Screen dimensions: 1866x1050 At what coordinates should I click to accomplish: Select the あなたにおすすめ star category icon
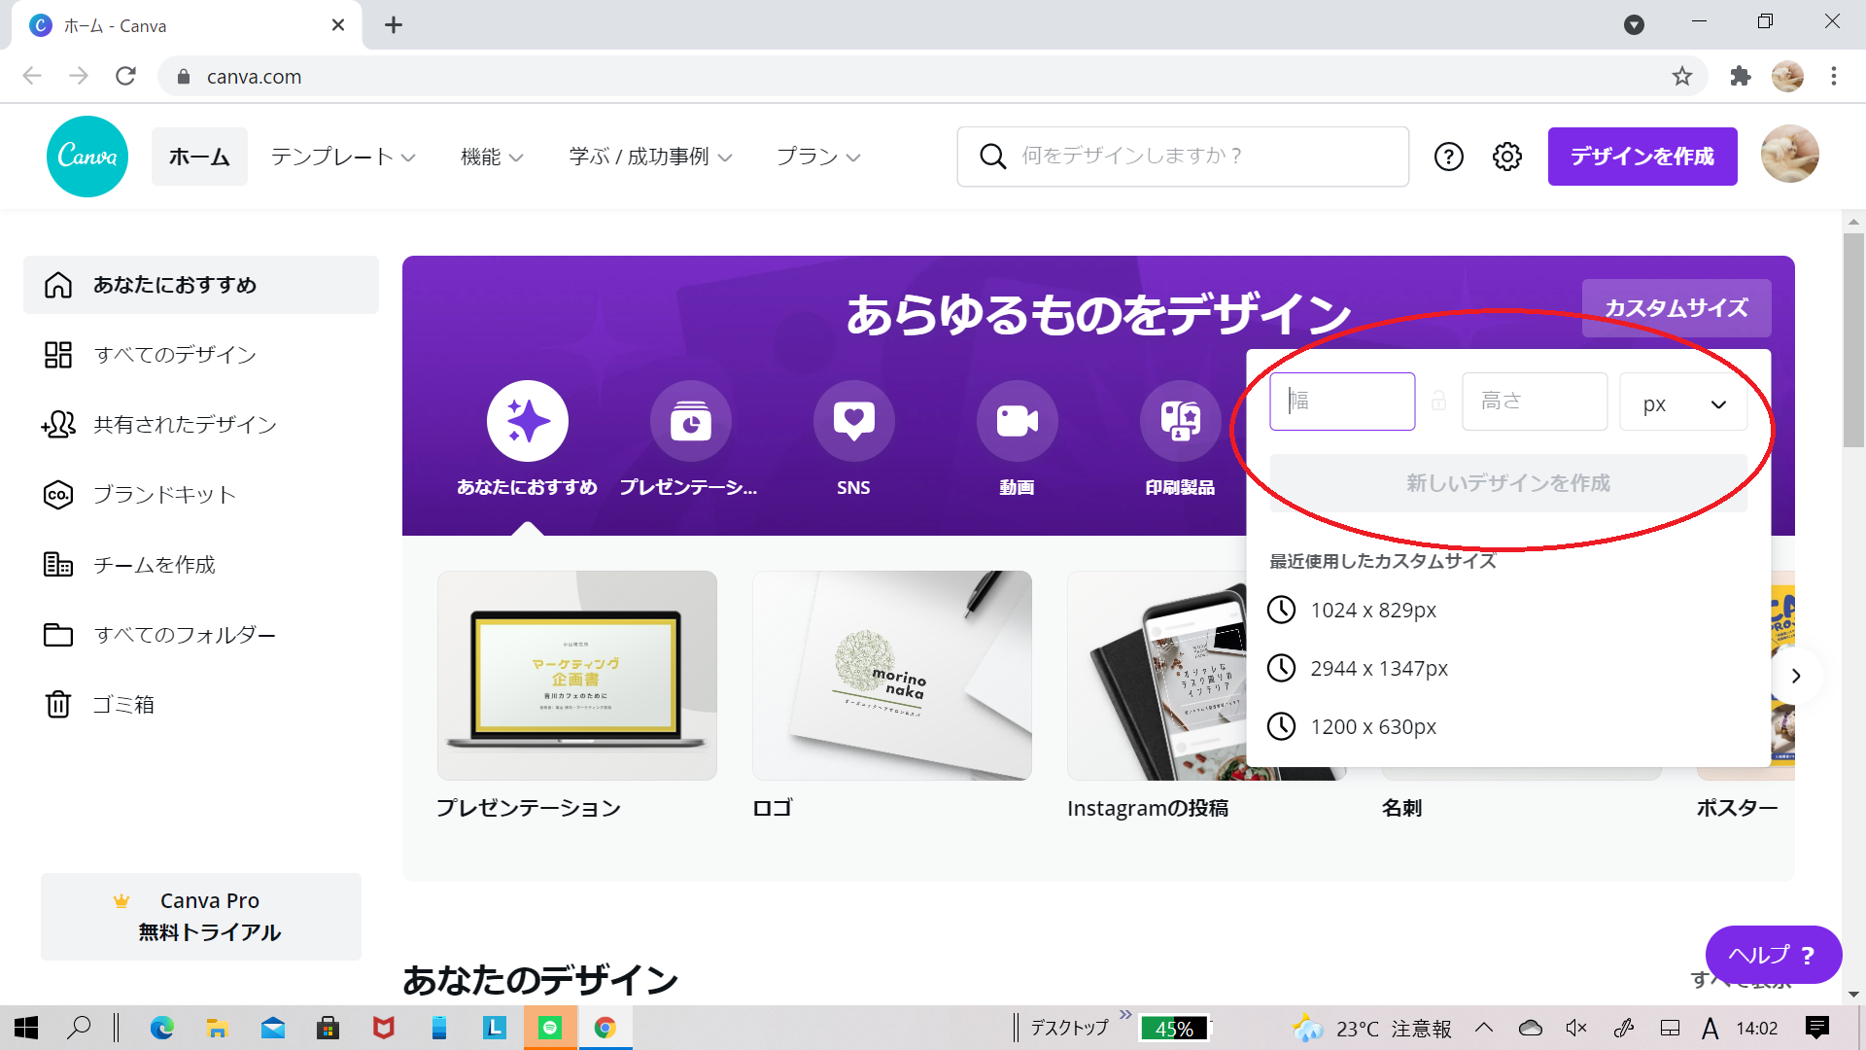(528, 421)
